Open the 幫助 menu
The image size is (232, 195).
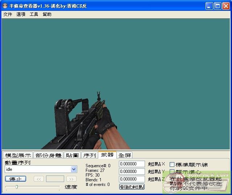point(47,14)
